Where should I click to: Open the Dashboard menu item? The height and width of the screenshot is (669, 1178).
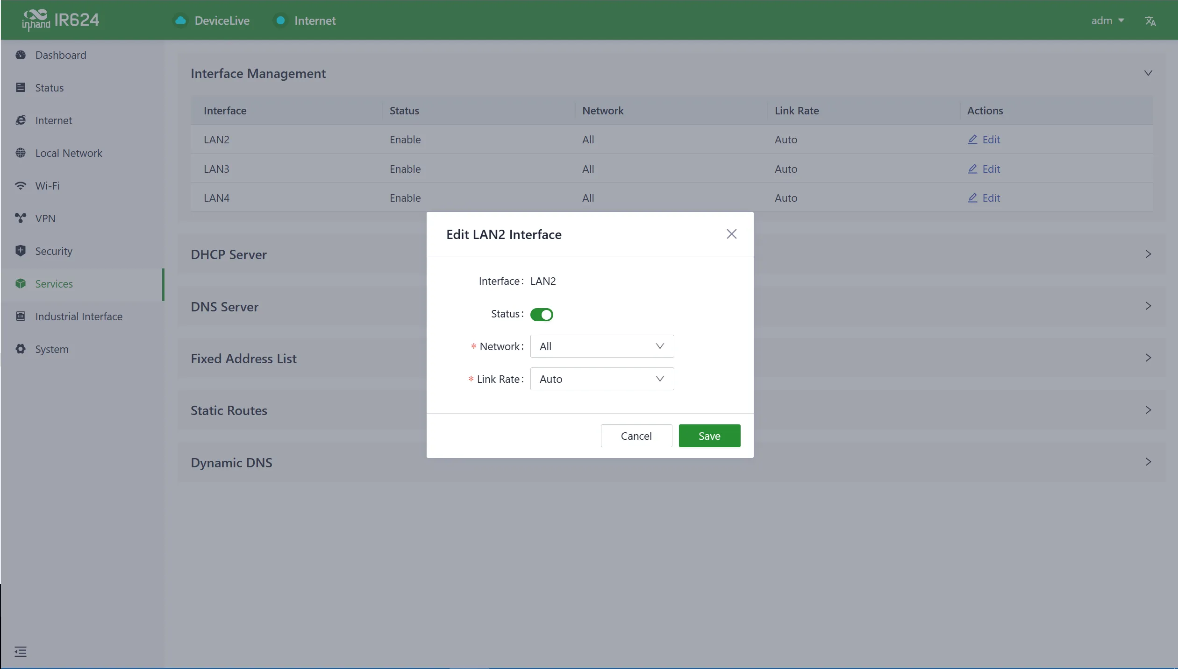pyautogui.click(x=82, y=55)
